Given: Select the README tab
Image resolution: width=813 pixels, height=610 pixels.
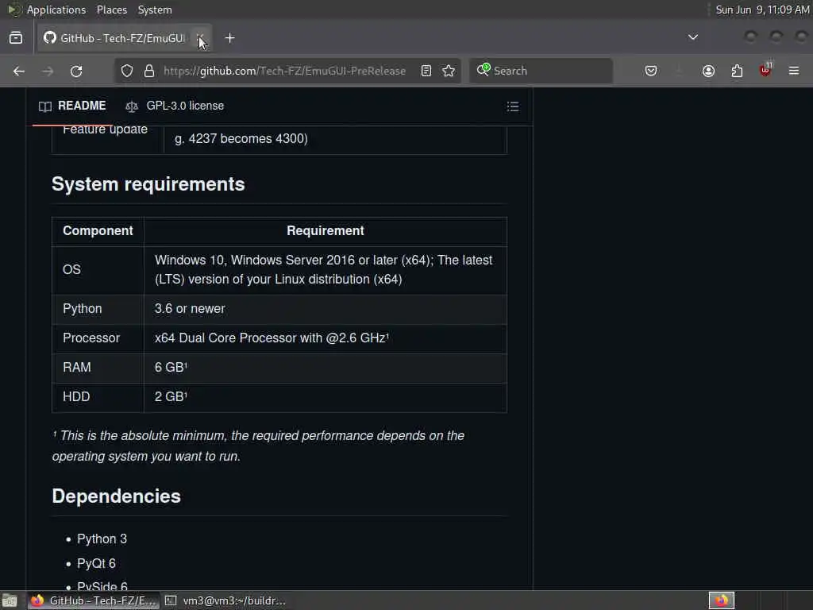Looking at the screenshot, I should coord(72,106).
